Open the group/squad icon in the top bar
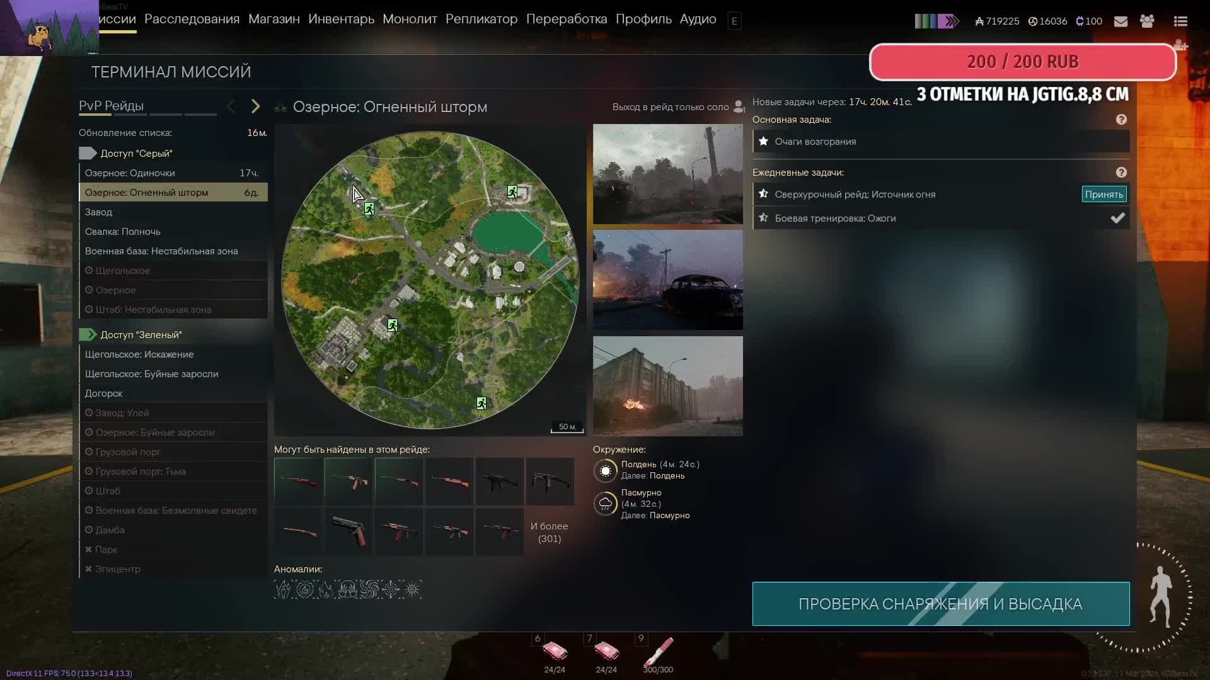The image size is (1210, 680). [x=1148, y=21]
